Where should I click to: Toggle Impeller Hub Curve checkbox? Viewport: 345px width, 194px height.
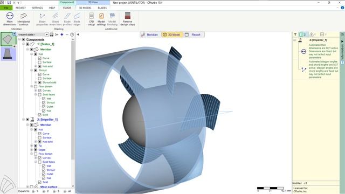tap(39, 134)
